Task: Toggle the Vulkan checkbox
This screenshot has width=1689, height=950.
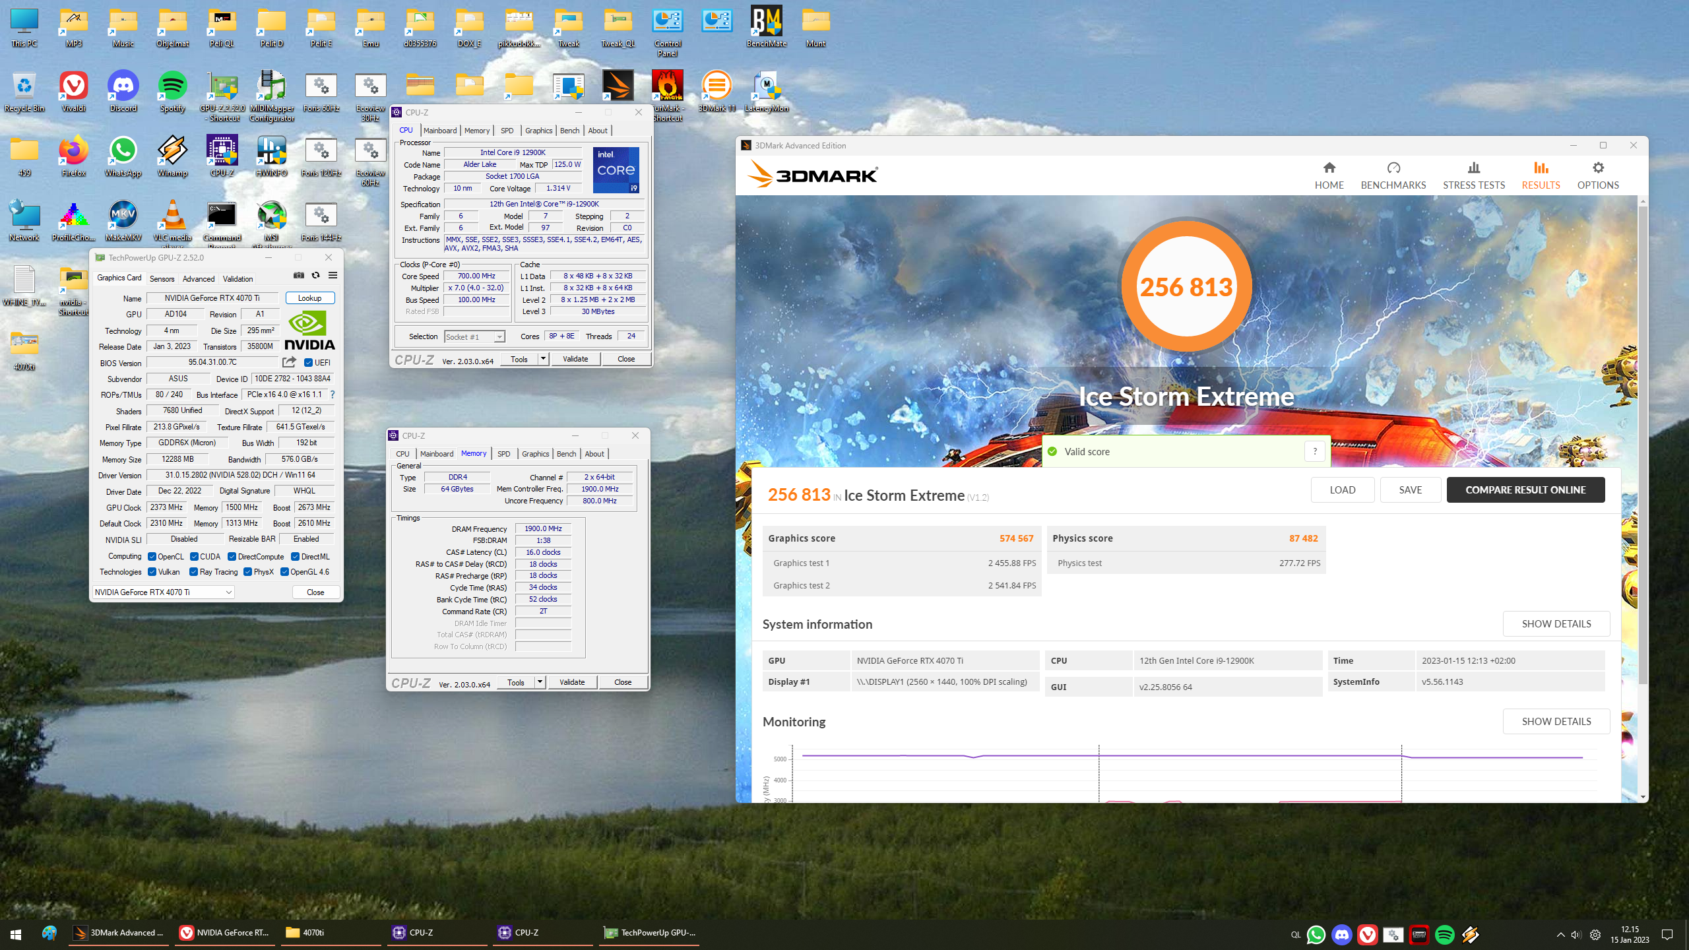Action: point(152,571)
